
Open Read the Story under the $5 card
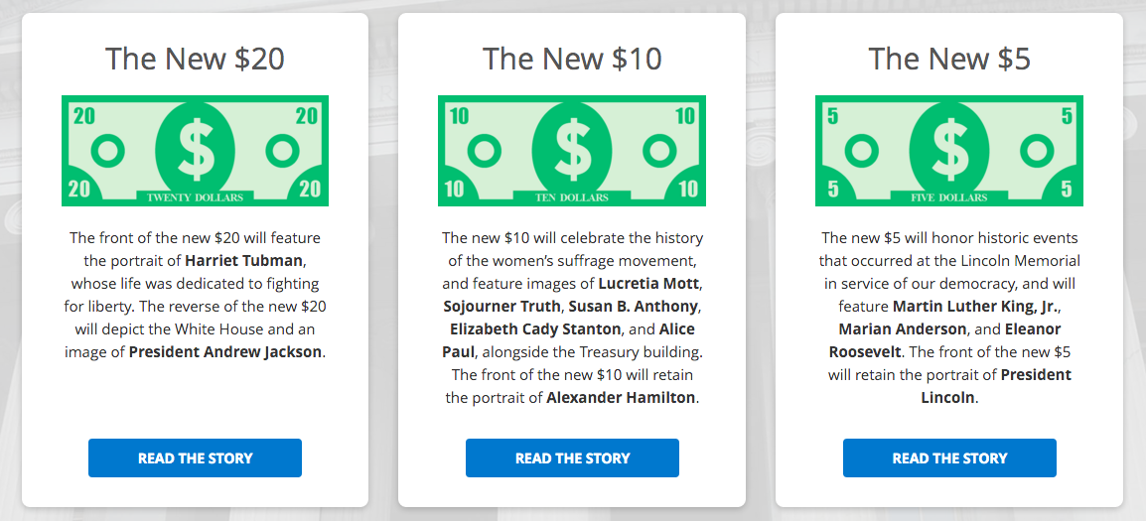click(x=949, y=458)
